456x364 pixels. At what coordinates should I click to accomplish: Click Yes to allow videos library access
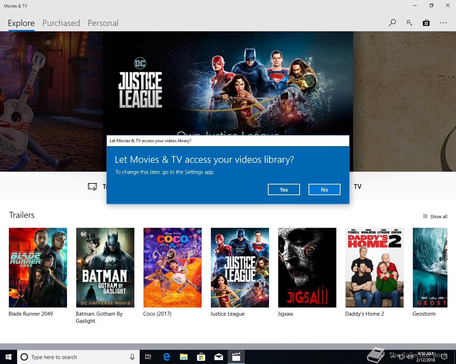pos(284,189)
